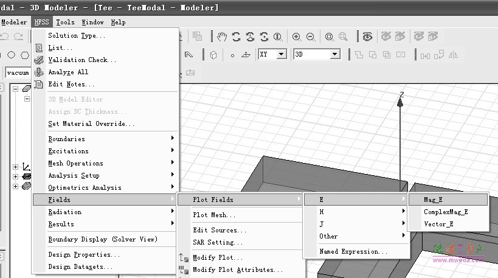Viewport: 498px width, 278px height.
Task: Open the Optimetrics Analysis submenu
Action: click(x=105, y=187)
